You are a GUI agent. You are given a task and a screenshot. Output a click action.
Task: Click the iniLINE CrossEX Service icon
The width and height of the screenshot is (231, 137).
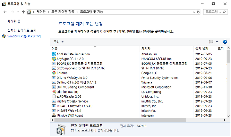tap(54, 101)
